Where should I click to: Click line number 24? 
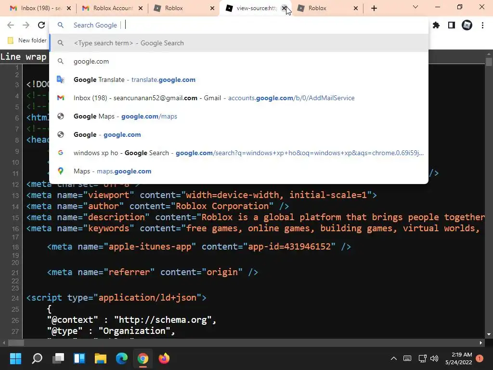[x=15, y=298]
